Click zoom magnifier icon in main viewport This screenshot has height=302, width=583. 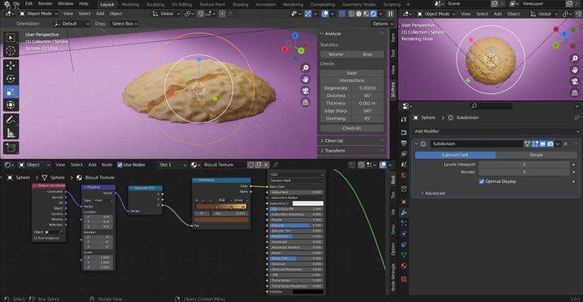pyautogui.click(x=305, y=68)
